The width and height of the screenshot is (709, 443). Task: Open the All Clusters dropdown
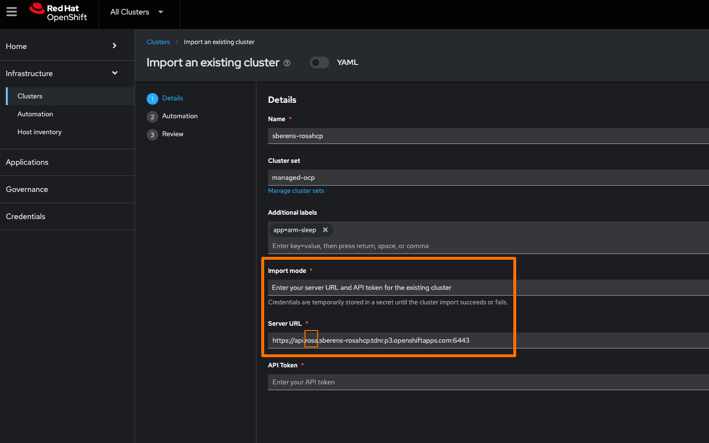(137, 12)
